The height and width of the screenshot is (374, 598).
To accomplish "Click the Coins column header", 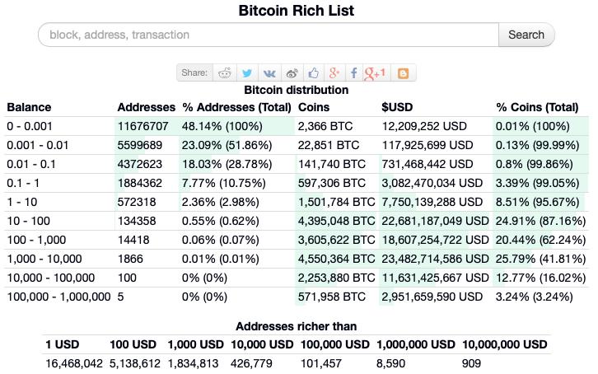I will (313, 107).
